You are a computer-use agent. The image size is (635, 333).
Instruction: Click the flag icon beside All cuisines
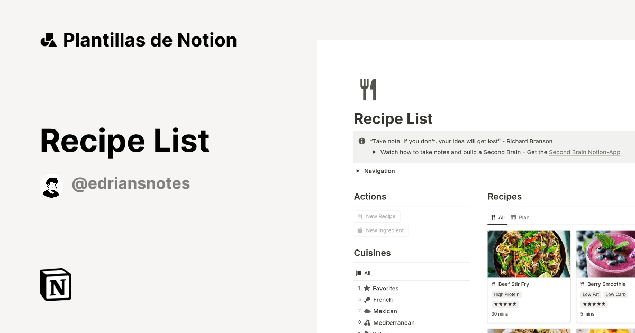click(358, 273)
